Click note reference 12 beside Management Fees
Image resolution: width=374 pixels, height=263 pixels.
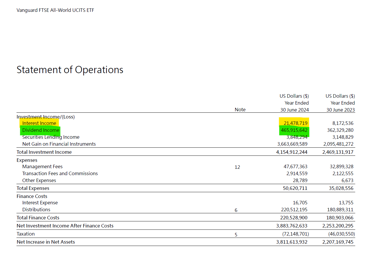pyautogui.click(x=237, y=167)
